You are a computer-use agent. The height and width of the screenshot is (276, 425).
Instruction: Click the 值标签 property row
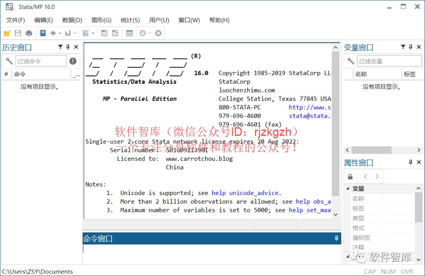(x=382, y=237)
